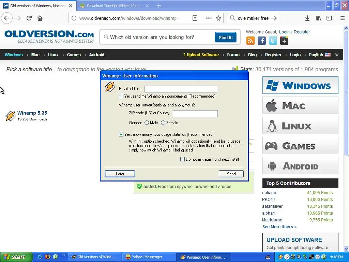
Task: Open the Blog link in navbar
Action: pyautogui.click(x=253, y=55)
